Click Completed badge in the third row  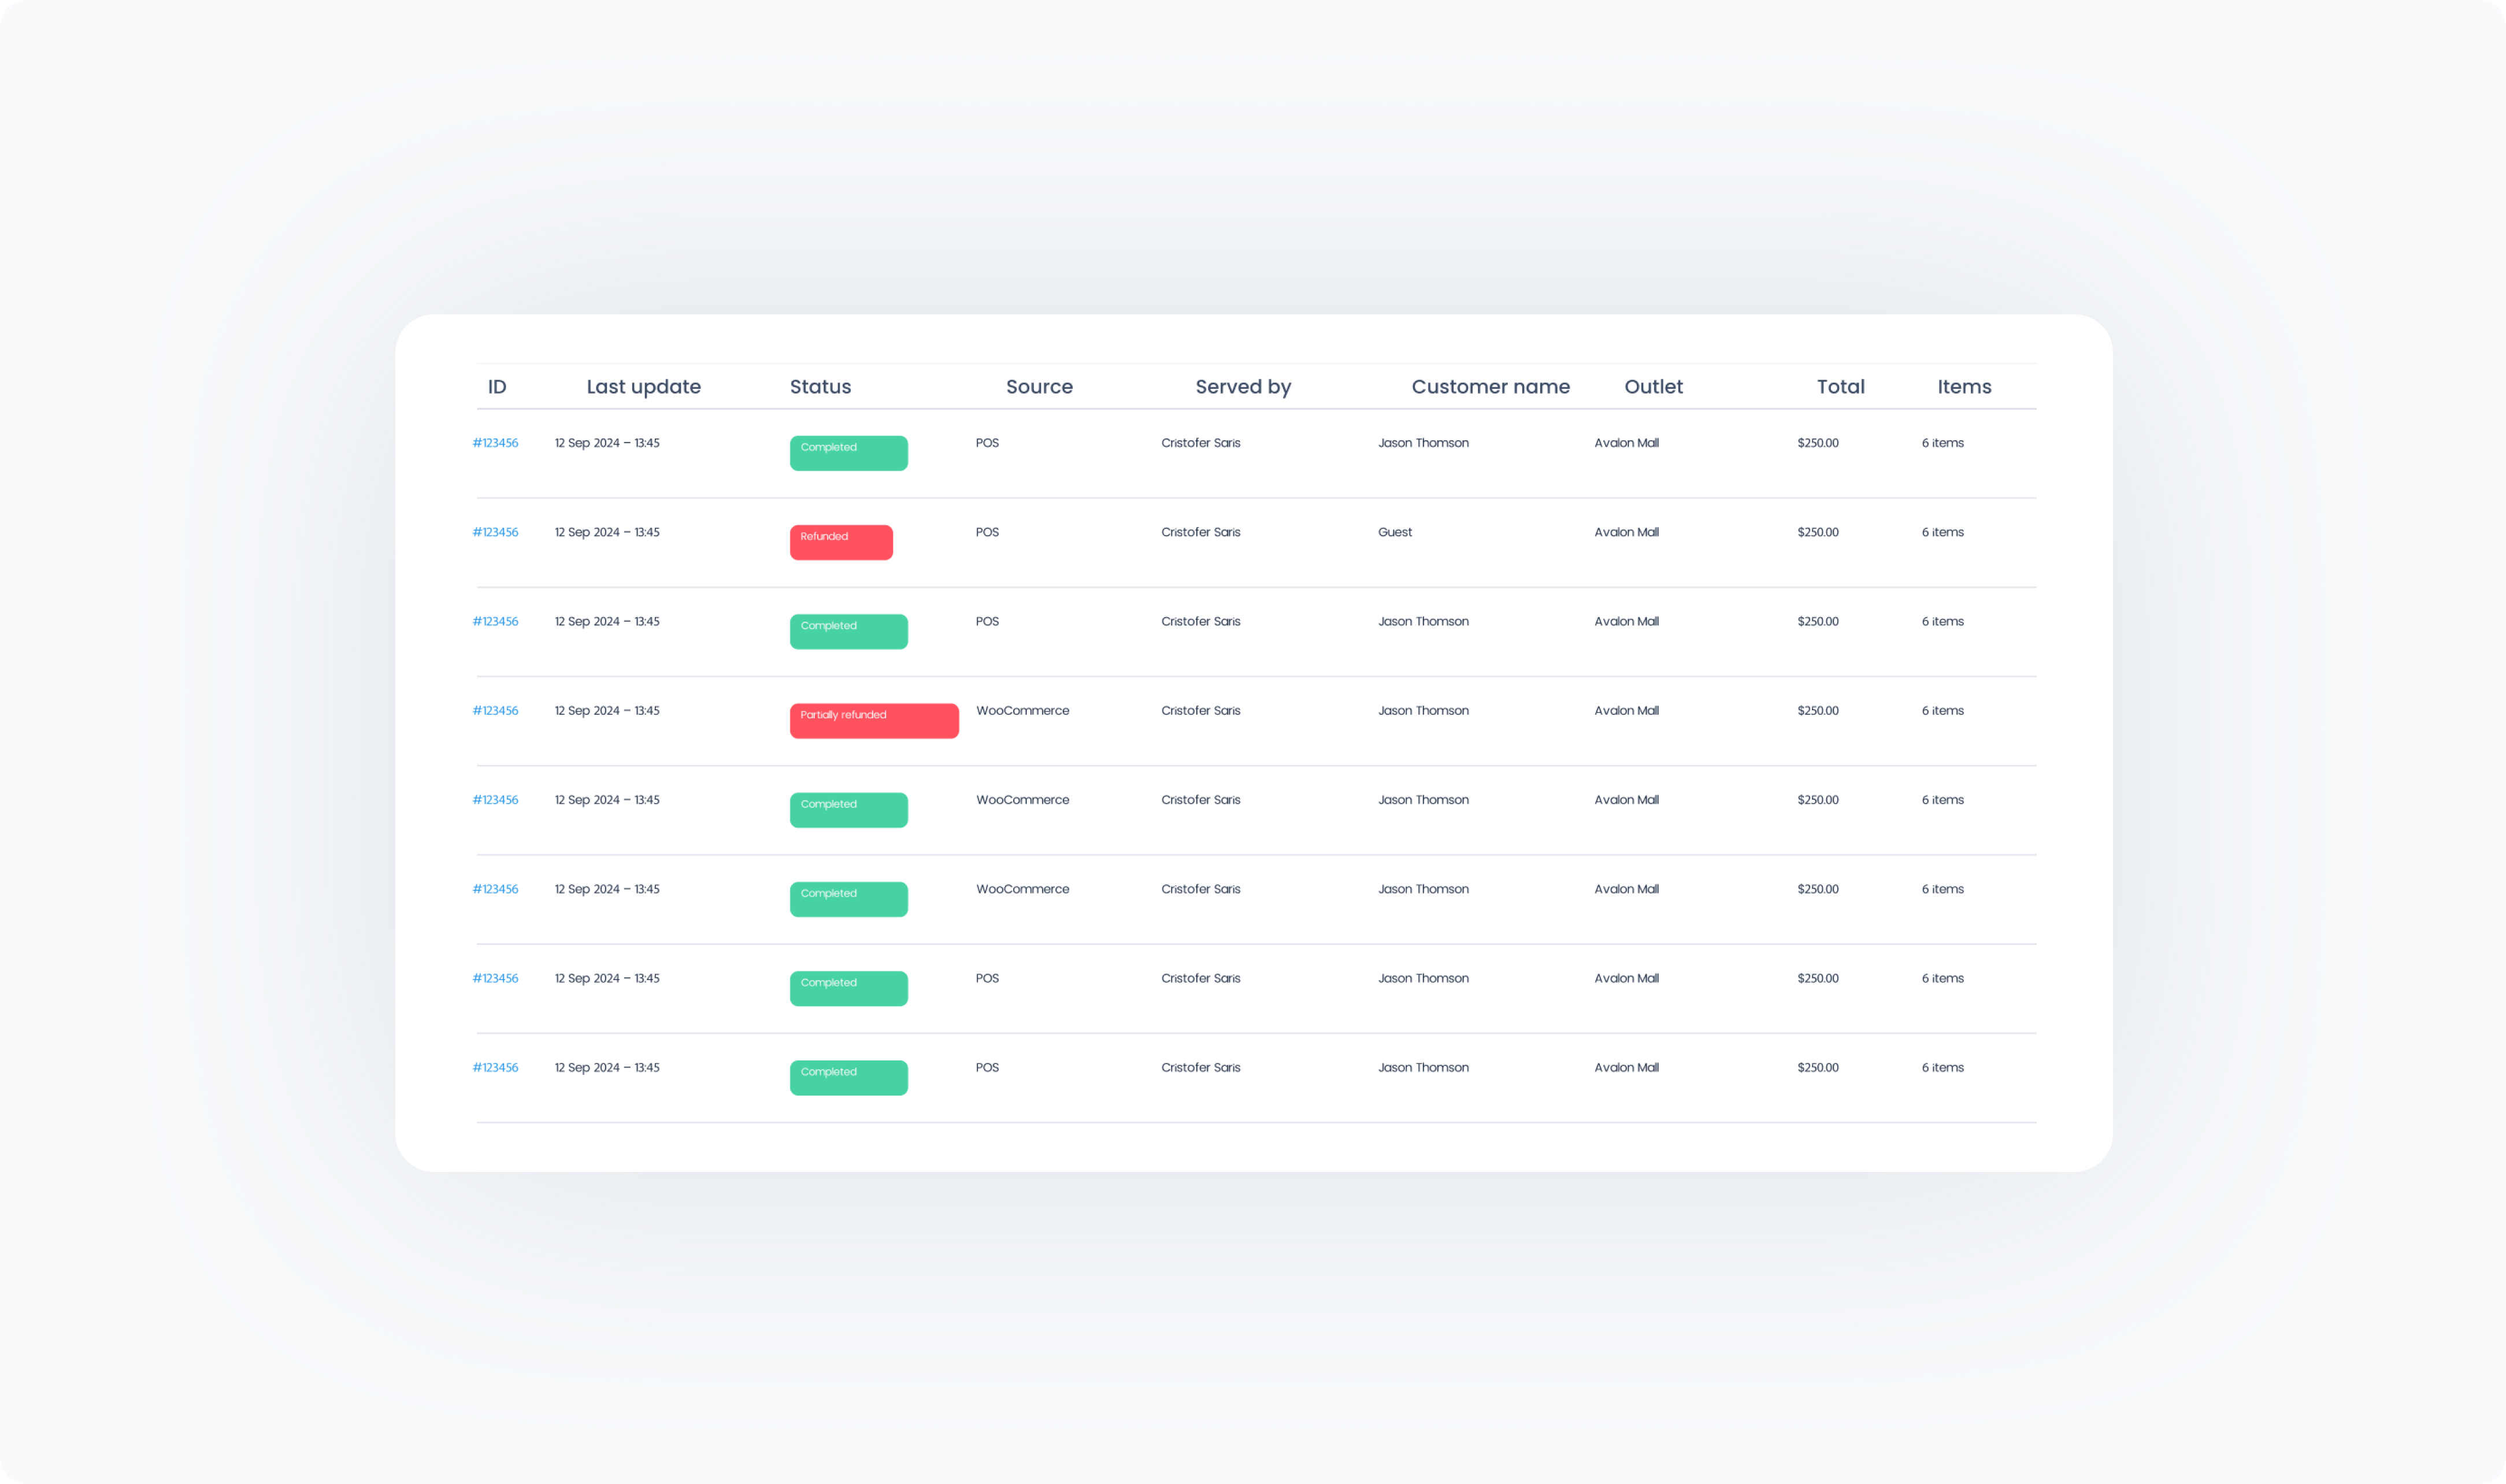[848, 631]
